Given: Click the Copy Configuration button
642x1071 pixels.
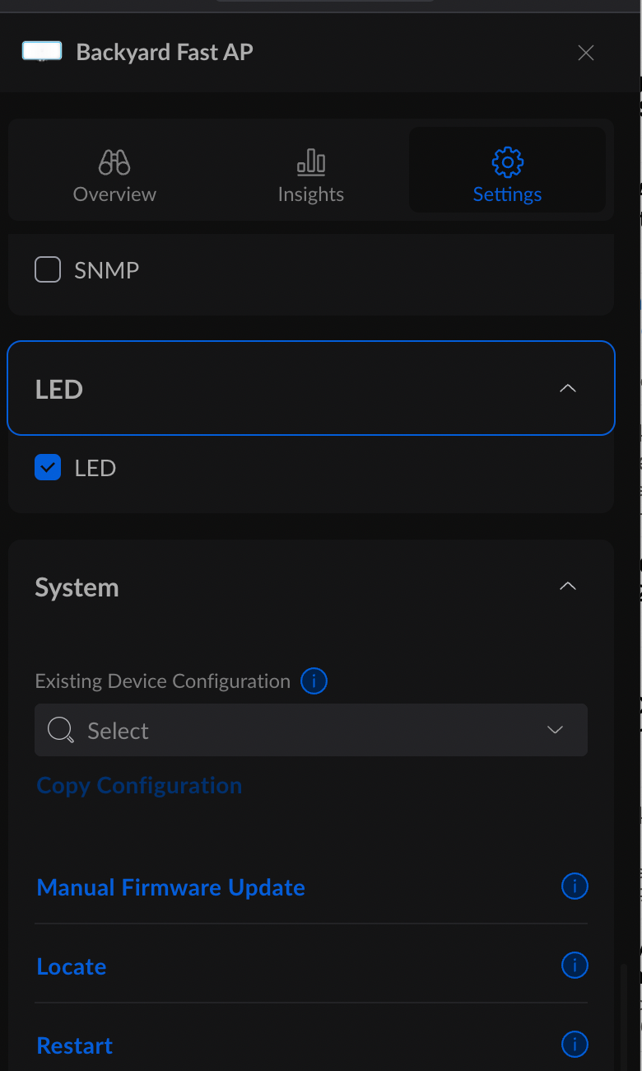Looking at the screenshot, I should 139,785.
